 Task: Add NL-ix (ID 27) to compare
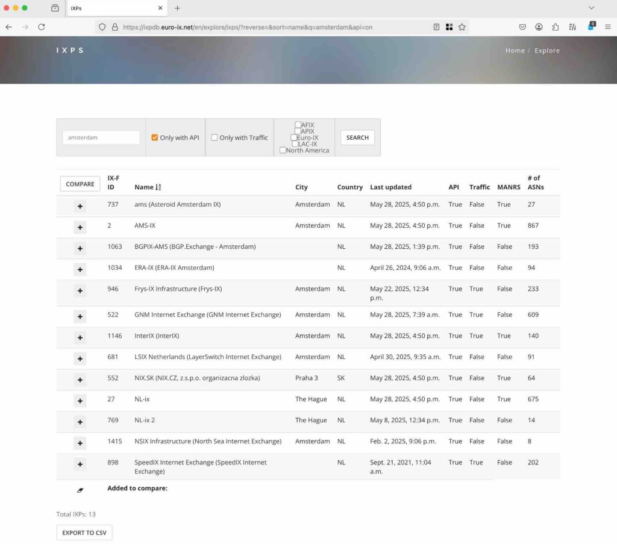[x=80, y=401]
